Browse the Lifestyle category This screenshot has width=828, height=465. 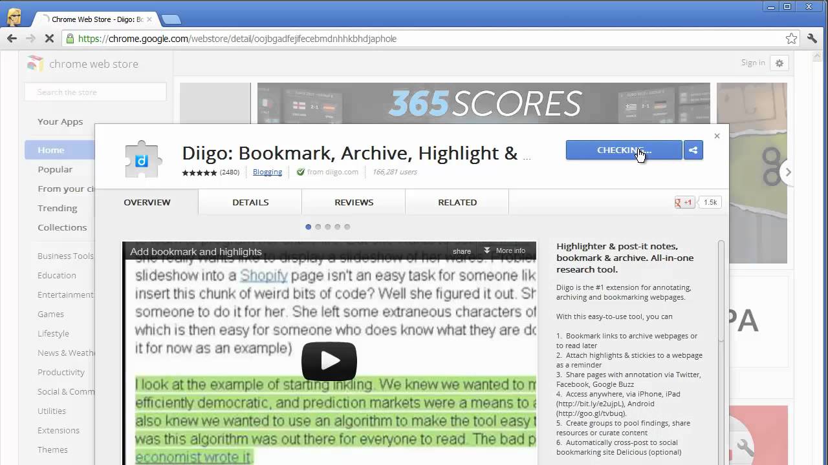point(53,333)
